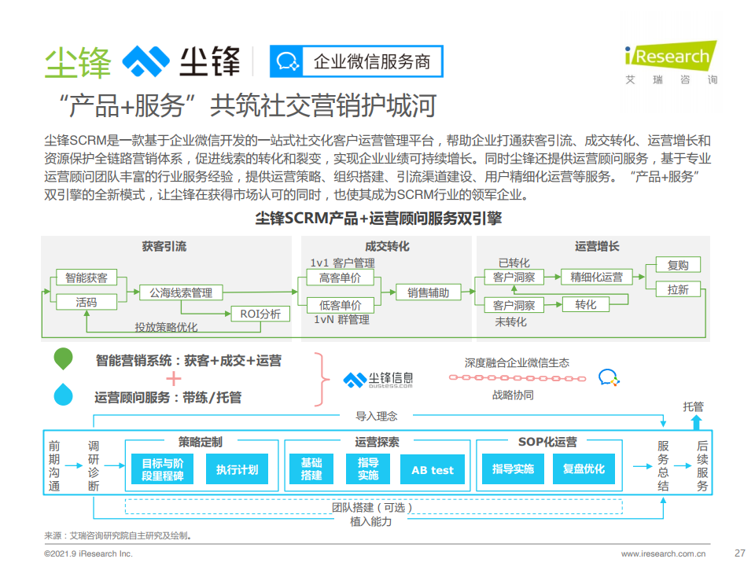Screen dimensions: 755x566
Task: Click the 未转化 label
Action: pos(511,322)
